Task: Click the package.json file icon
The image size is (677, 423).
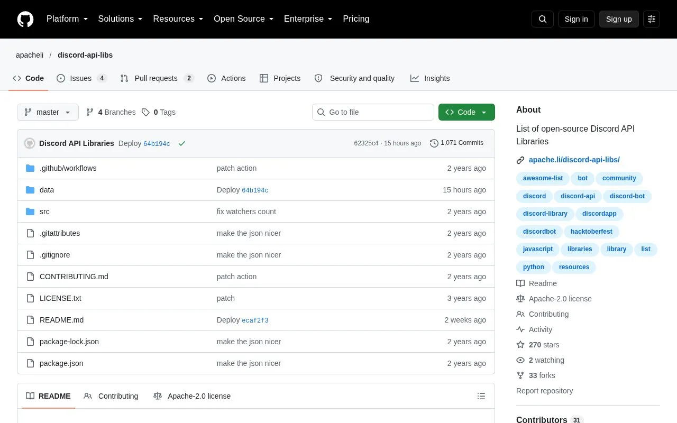Action: 30,363
